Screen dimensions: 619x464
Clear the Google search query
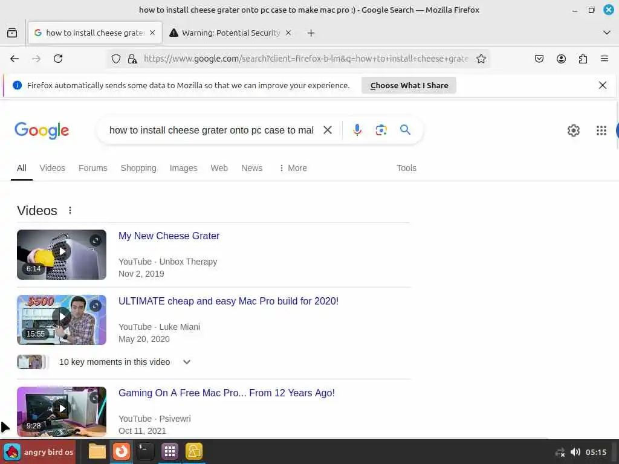tap(327, 130)
